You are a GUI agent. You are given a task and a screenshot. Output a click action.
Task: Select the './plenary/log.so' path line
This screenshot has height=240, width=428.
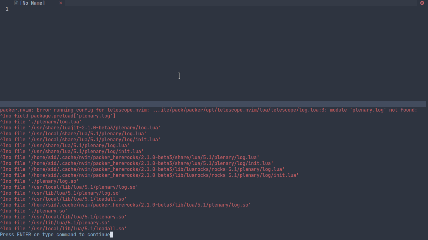click(x=39, y=181)
